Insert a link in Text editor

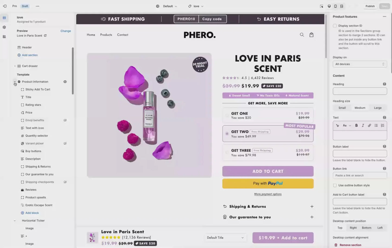pos(369,125)
